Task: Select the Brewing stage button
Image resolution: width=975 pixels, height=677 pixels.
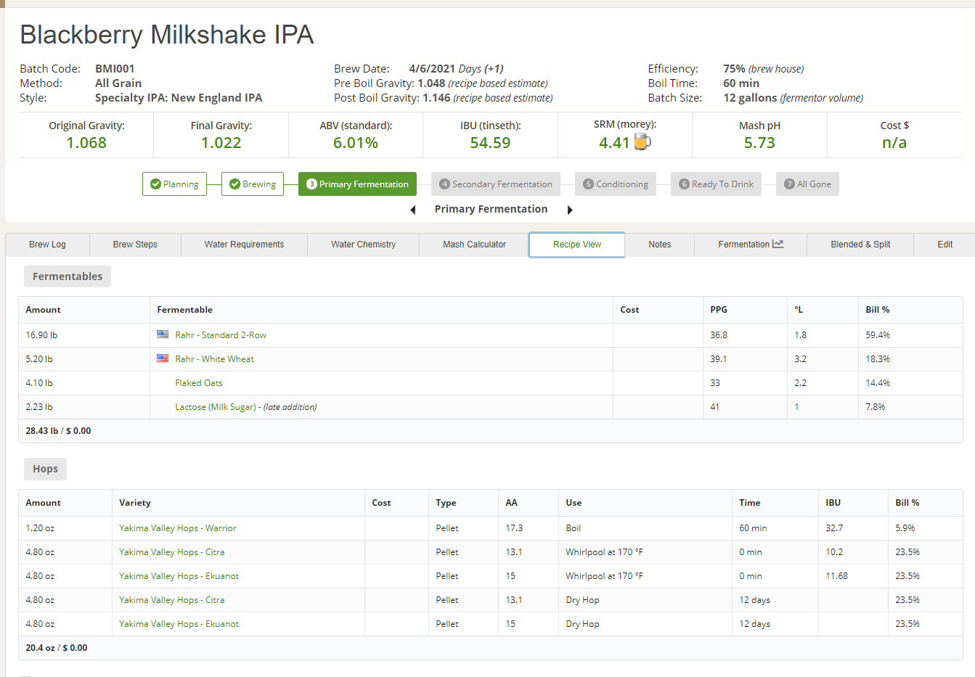Action: (253, 184)
